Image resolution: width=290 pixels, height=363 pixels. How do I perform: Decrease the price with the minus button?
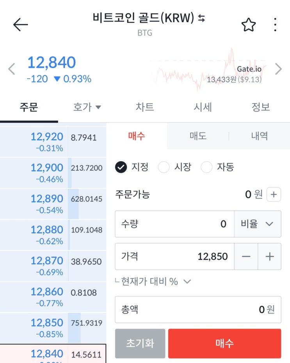tap(246, 256)
